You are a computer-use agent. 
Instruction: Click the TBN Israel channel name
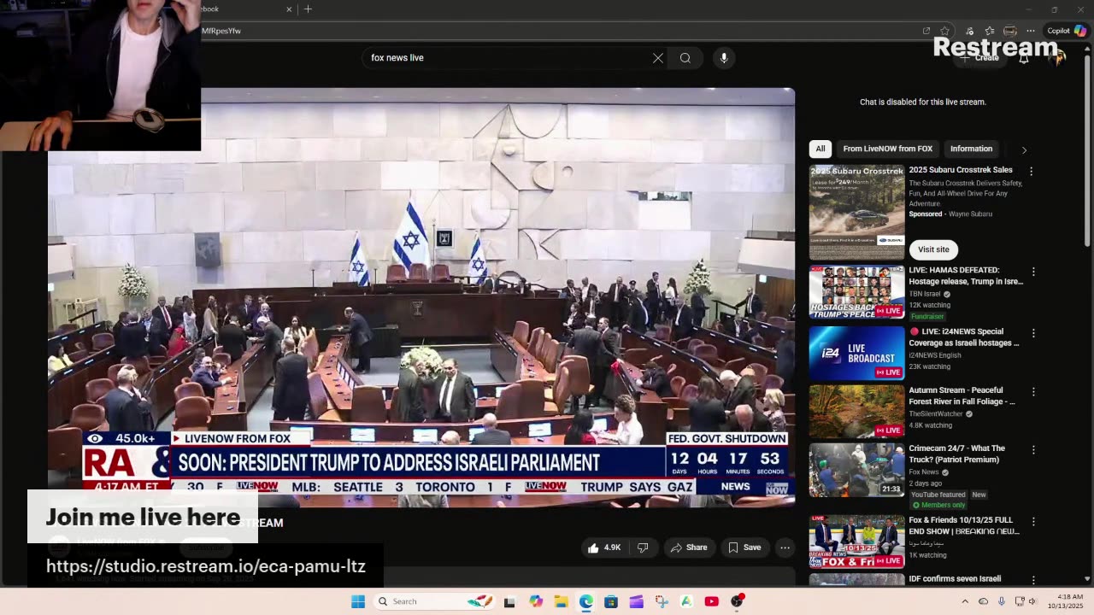point(925,294)
